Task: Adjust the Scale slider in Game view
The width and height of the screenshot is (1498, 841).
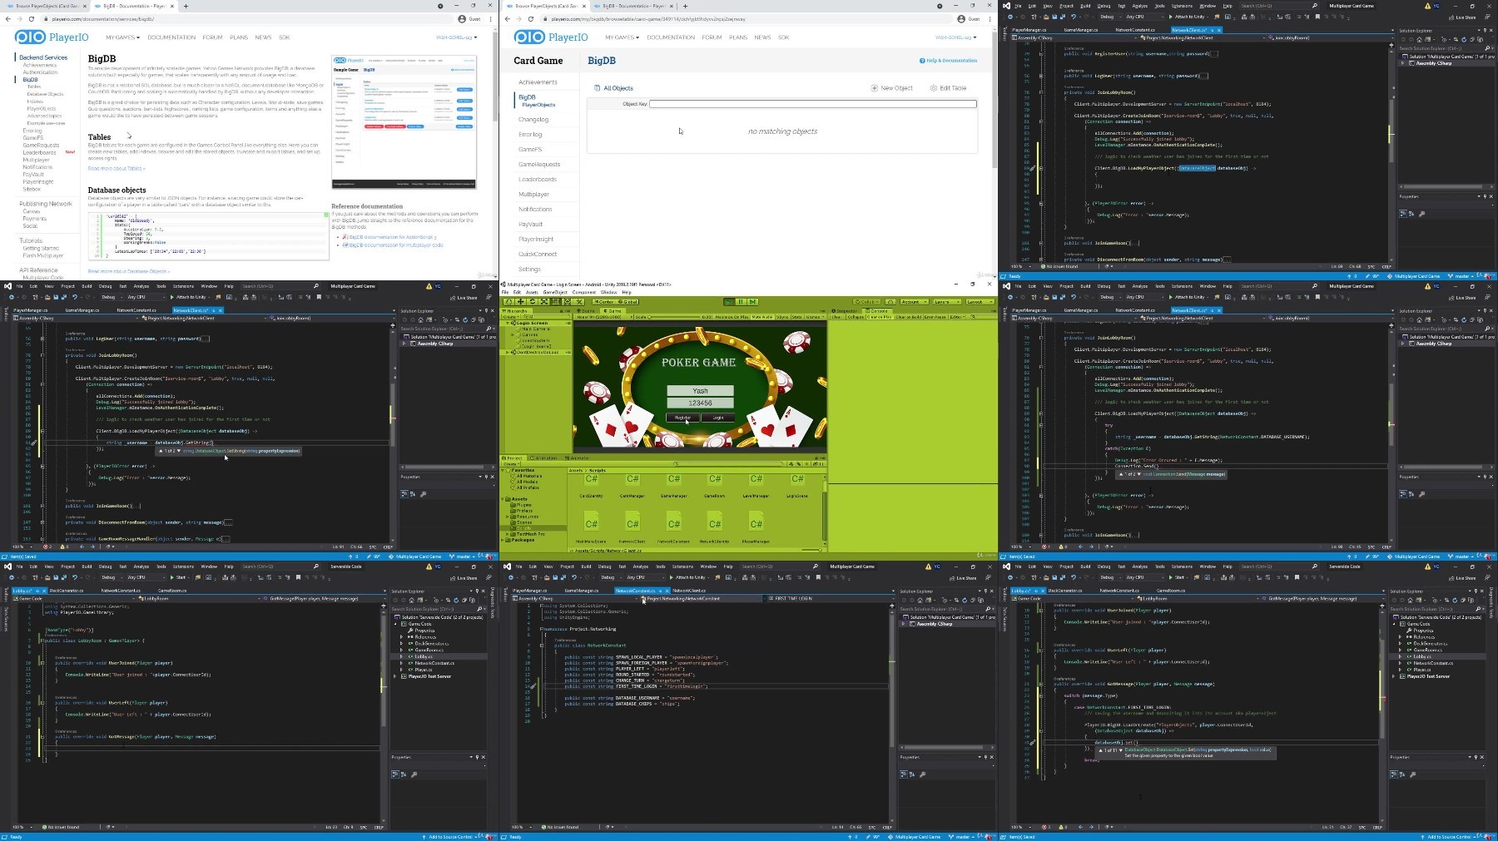Action: click(676, 317)
